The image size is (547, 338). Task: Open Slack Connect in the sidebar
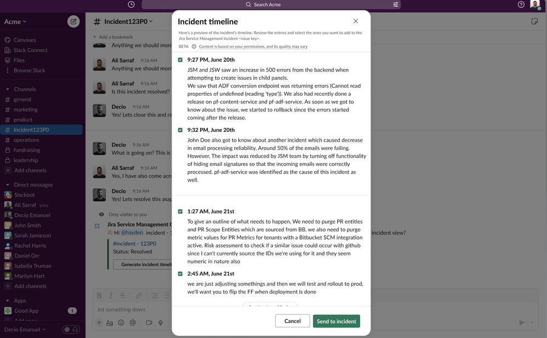[x=30, y=50]
